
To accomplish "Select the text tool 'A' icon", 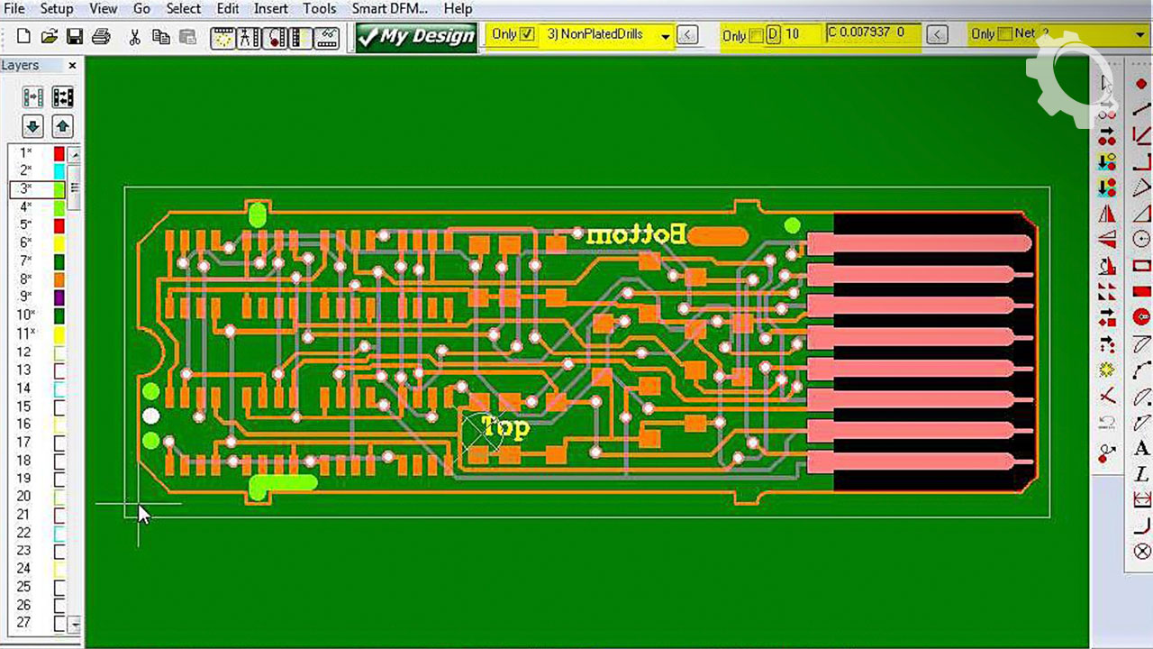I will coord(1141,448).
